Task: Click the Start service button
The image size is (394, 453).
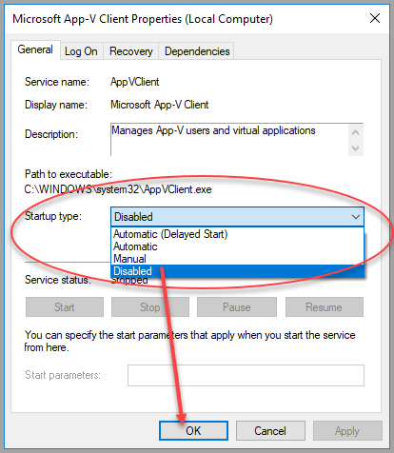Action: [65, 307]
